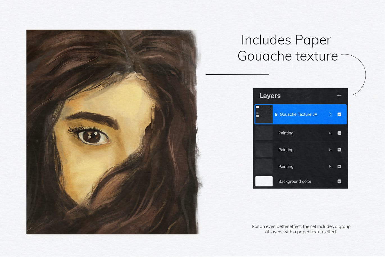Screen dimensions: 385x257
Task: Click the white Background color swatch
Action: [264, 181]
